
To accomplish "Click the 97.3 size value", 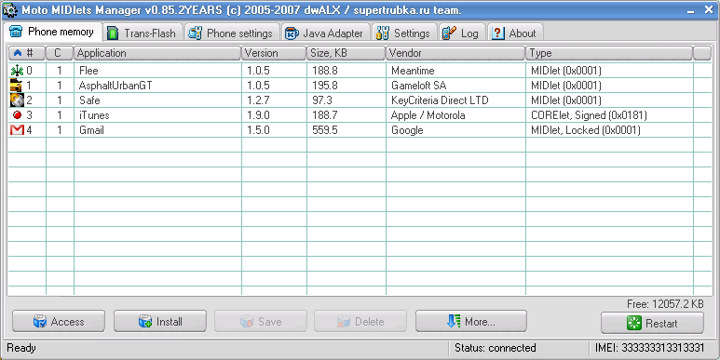I will point(322,100).
